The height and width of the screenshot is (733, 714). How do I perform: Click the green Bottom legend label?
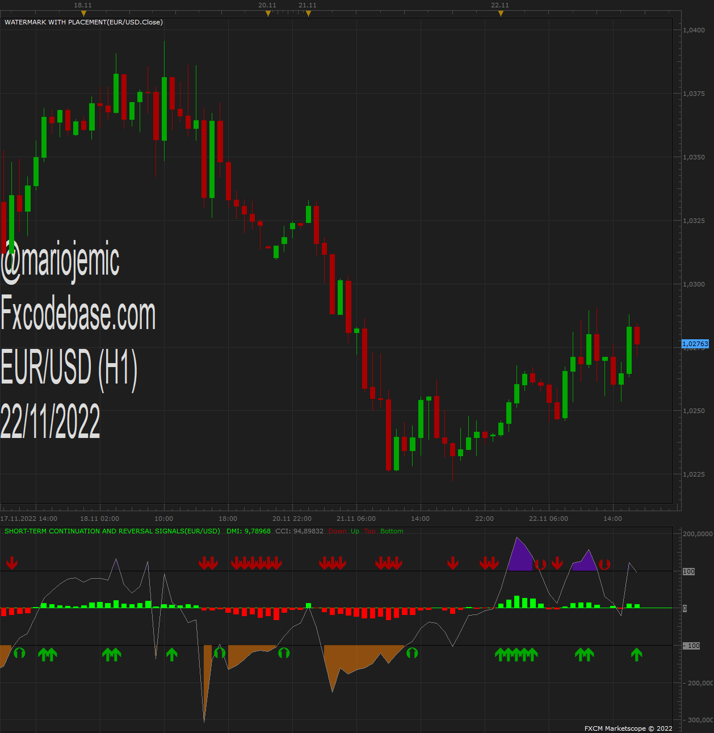(x=392, y=531)
